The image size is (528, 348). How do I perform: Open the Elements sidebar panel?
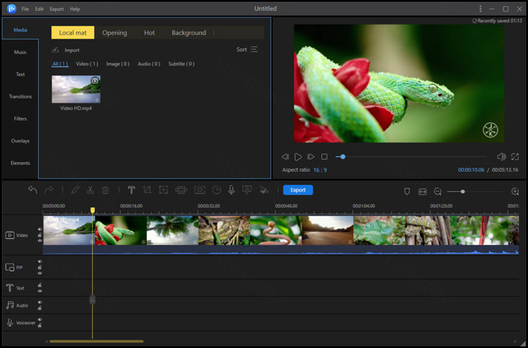coord(20,163)
